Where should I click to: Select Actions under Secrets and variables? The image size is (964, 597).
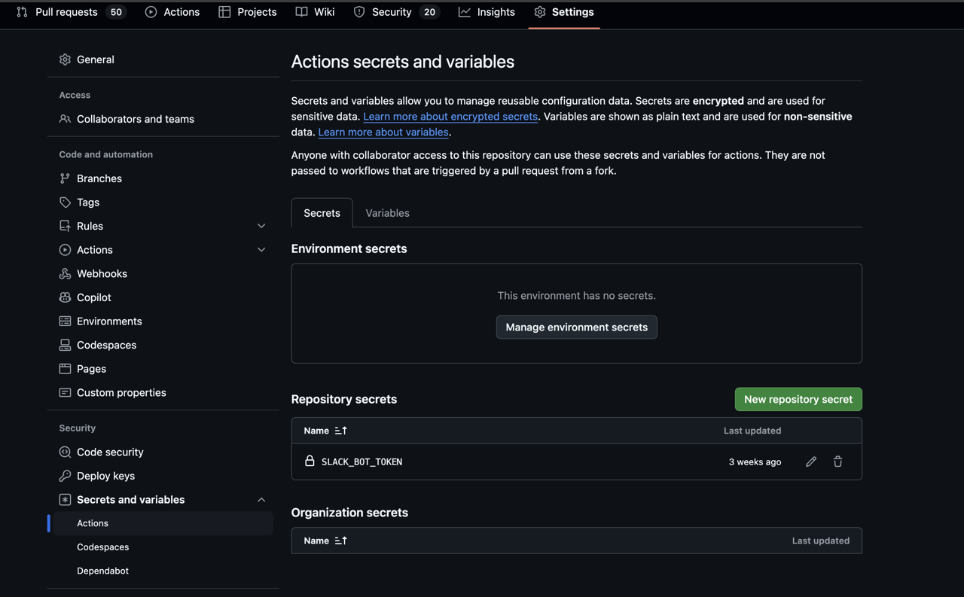[163, 523]
